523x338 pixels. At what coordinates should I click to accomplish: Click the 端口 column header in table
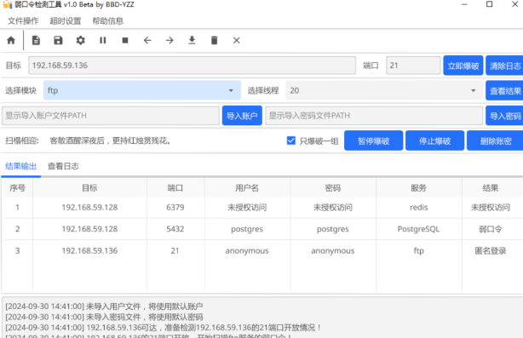pos(175,188)
